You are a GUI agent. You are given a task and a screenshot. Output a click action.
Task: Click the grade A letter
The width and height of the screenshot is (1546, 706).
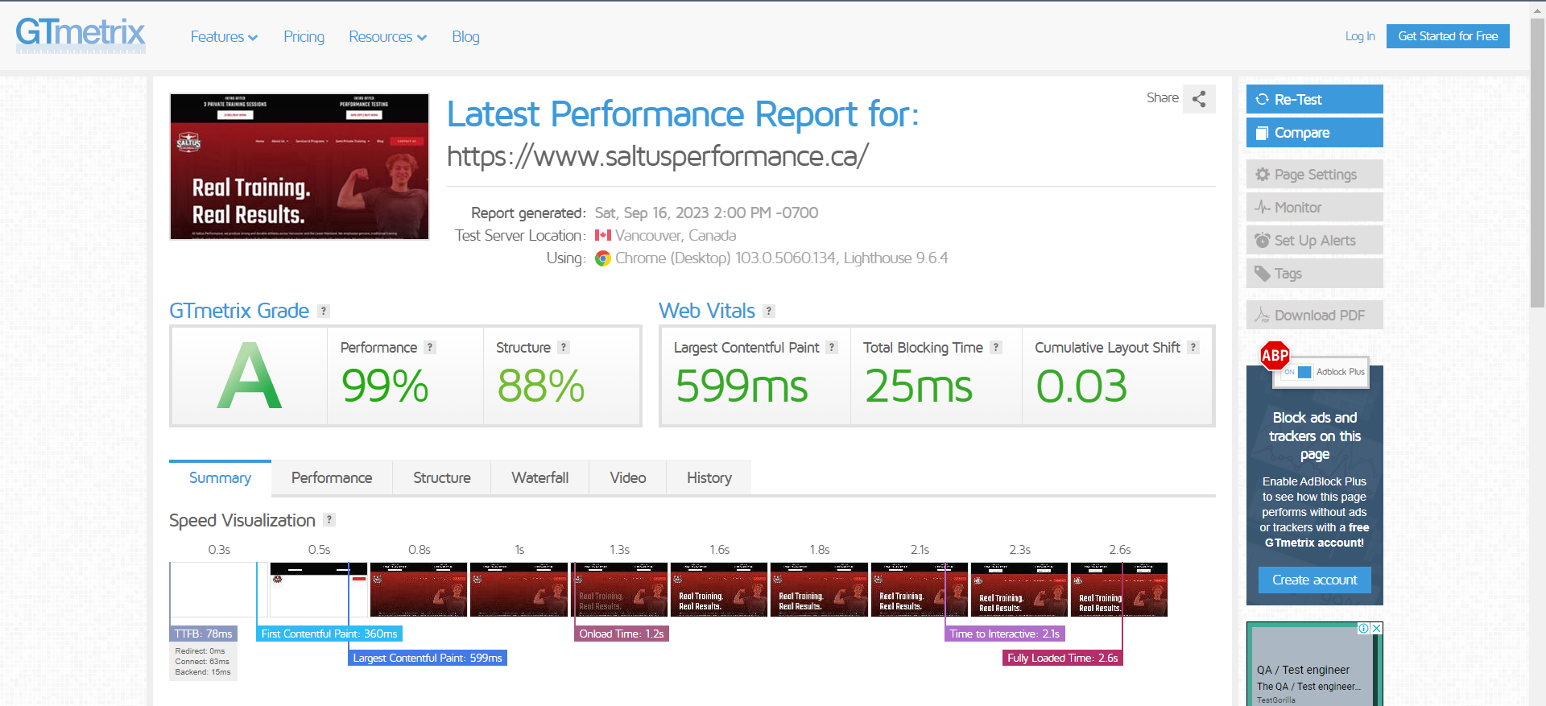[x=250, y=376]
